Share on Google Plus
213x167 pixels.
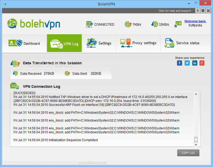[x=202, y=63]
